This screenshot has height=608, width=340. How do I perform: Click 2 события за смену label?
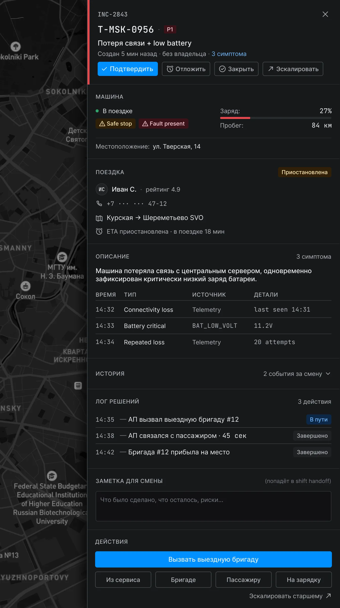293,374
